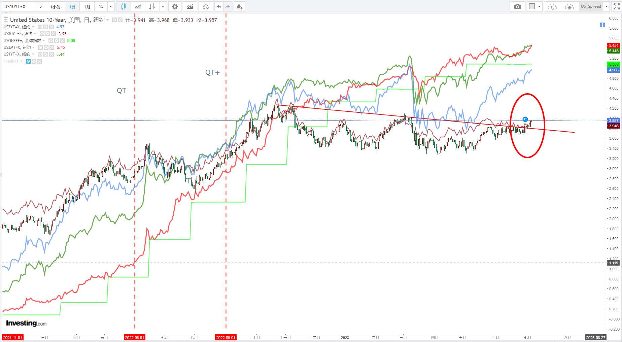This screenshot has height=342, width=622.
Task: Toggle visibility of US30YT=X series
Action: [x=42, y=34]
